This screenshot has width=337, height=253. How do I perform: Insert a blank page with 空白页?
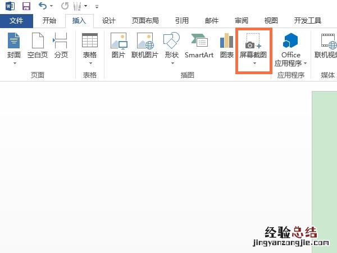pyautogui.click(x=38, y=45)
